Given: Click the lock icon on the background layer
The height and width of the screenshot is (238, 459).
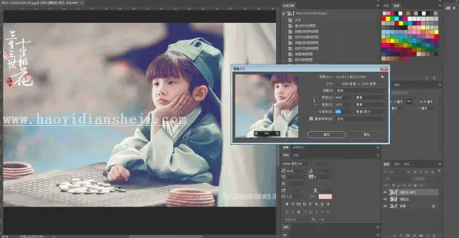Looking at the screenshot, I should 433,206.
